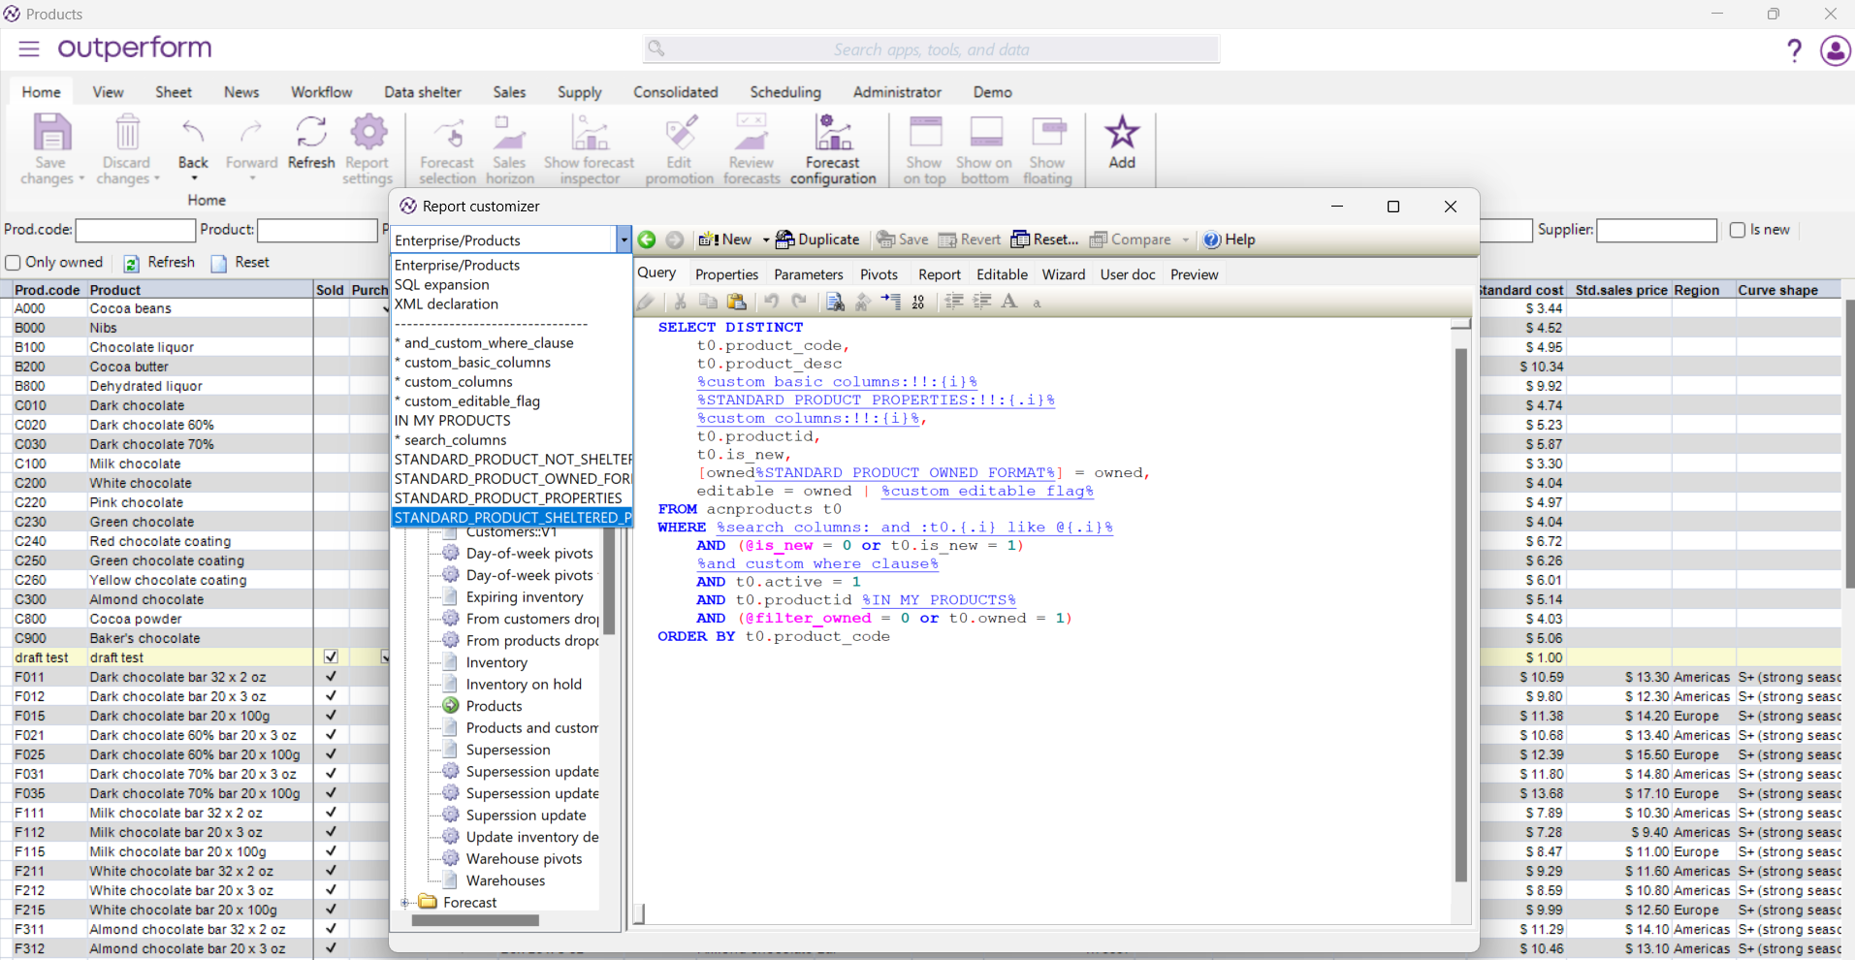Toggle Sold checkmark for F312 row
The image size is (1855, 960).
point(331,948)
